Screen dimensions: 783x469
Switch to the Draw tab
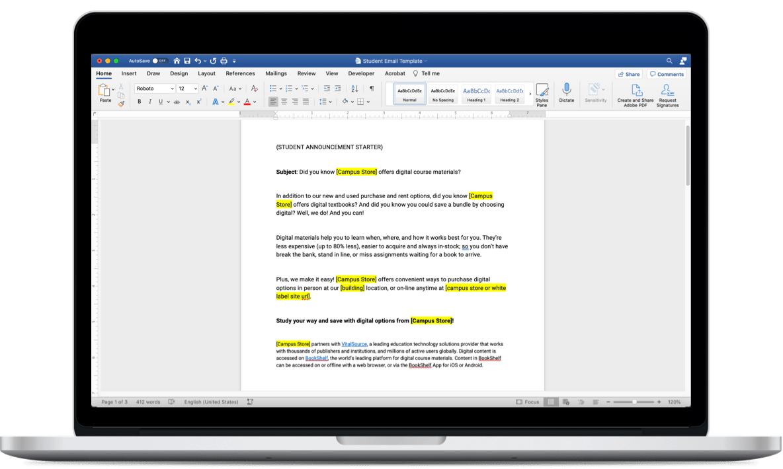point(153,73)
